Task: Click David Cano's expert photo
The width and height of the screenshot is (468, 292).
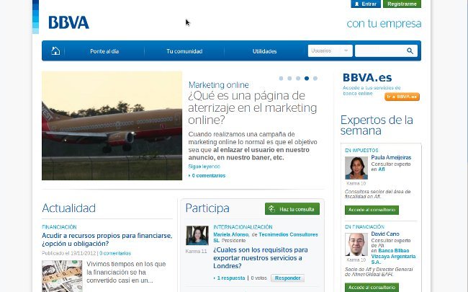Action: (356, 245)
